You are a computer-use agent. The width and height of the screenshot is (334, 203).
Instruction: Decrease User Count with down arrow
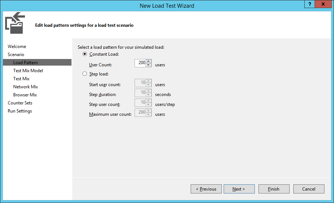[x=148, y=65]
